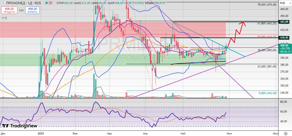The image size is (292, 136).
Task: Click the 418,95 price label on axis
Action: point(284,38)
